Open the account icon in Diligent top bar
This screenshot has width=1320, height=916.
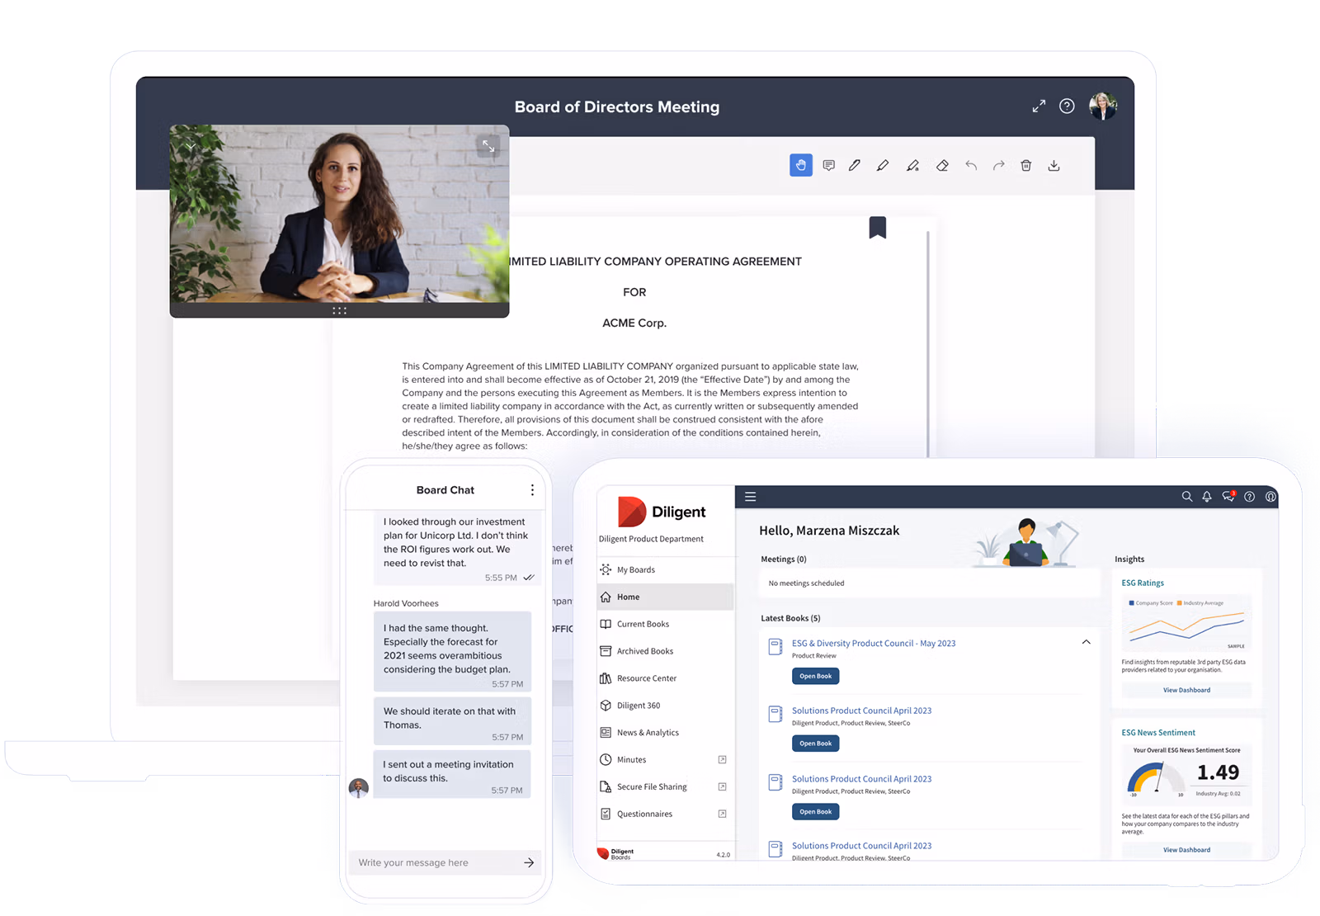point(1270,497)
